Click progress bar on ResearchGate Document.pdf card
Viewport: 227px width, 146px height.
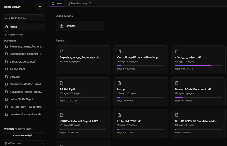point(198,98)
